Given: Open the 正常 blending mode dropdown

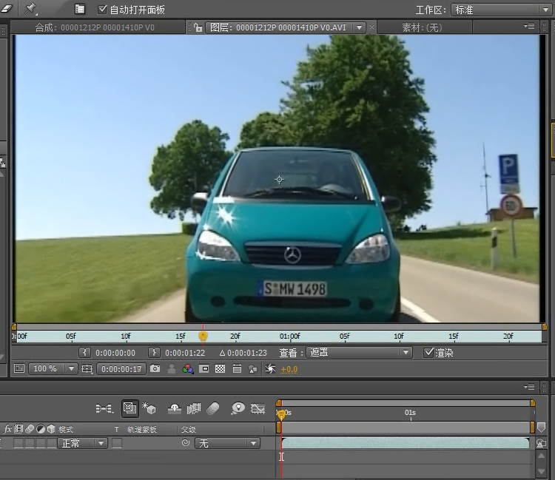Looking at the screenshot, I should [x=82, y=443].
